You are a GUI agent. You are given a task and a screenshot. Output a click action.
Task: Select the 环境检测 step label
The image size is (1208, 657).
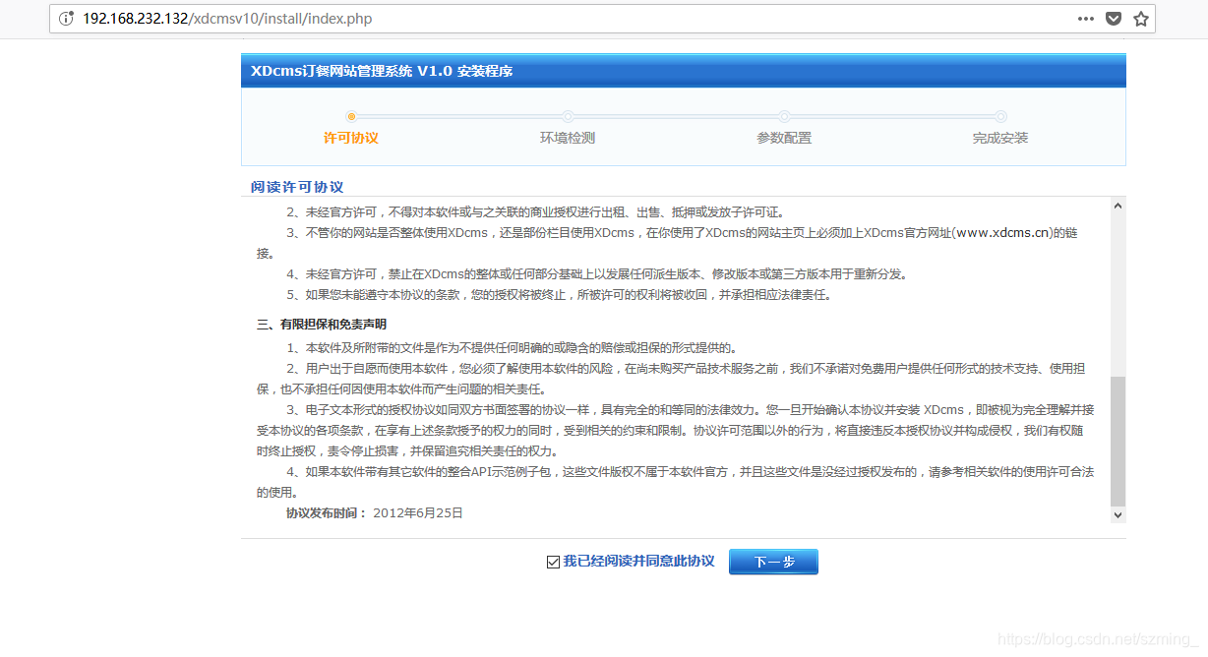point(568,138)
